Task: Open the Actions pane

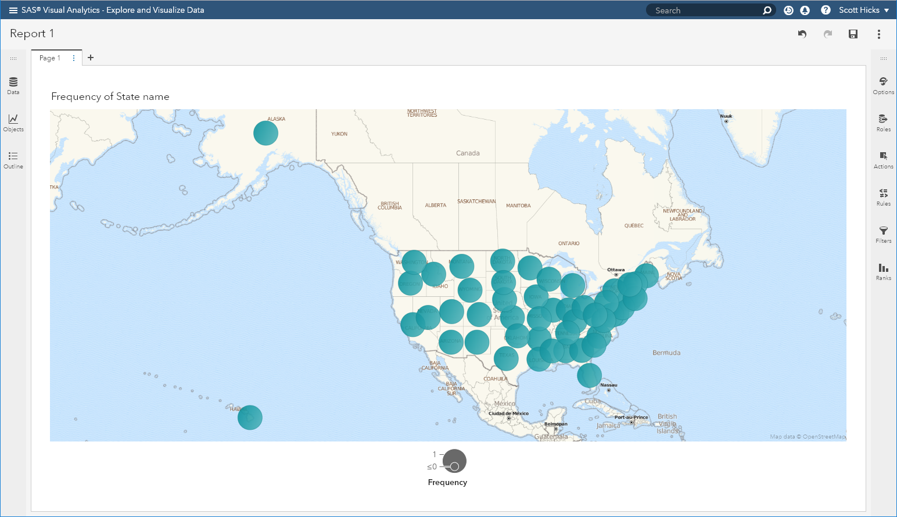Action: 883,159
